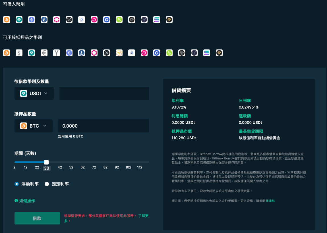Click the 期間 (天數) period label
Screen dimensions: 327x233
pyautogui.click(x=25, y=153)
